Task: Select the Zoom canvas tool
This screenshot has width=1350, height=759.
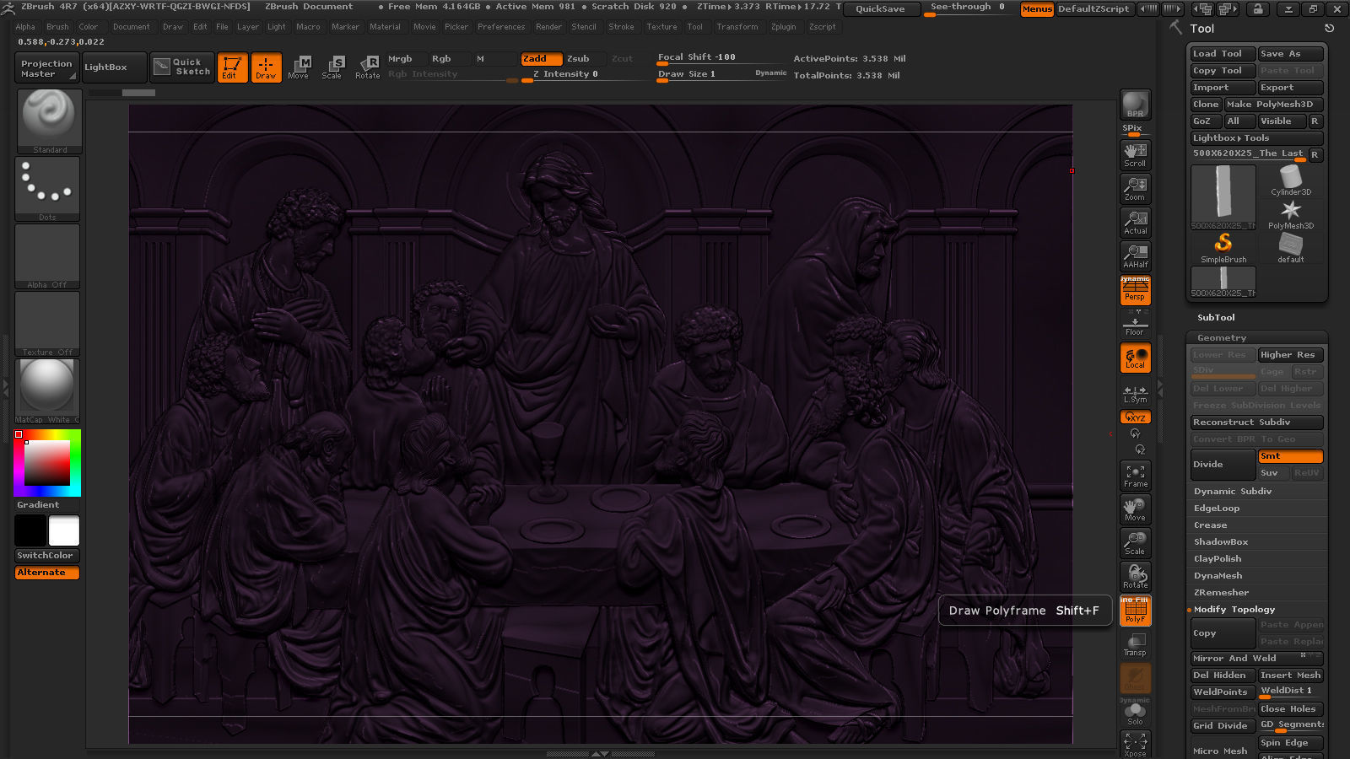Action: pos(1135,188)
